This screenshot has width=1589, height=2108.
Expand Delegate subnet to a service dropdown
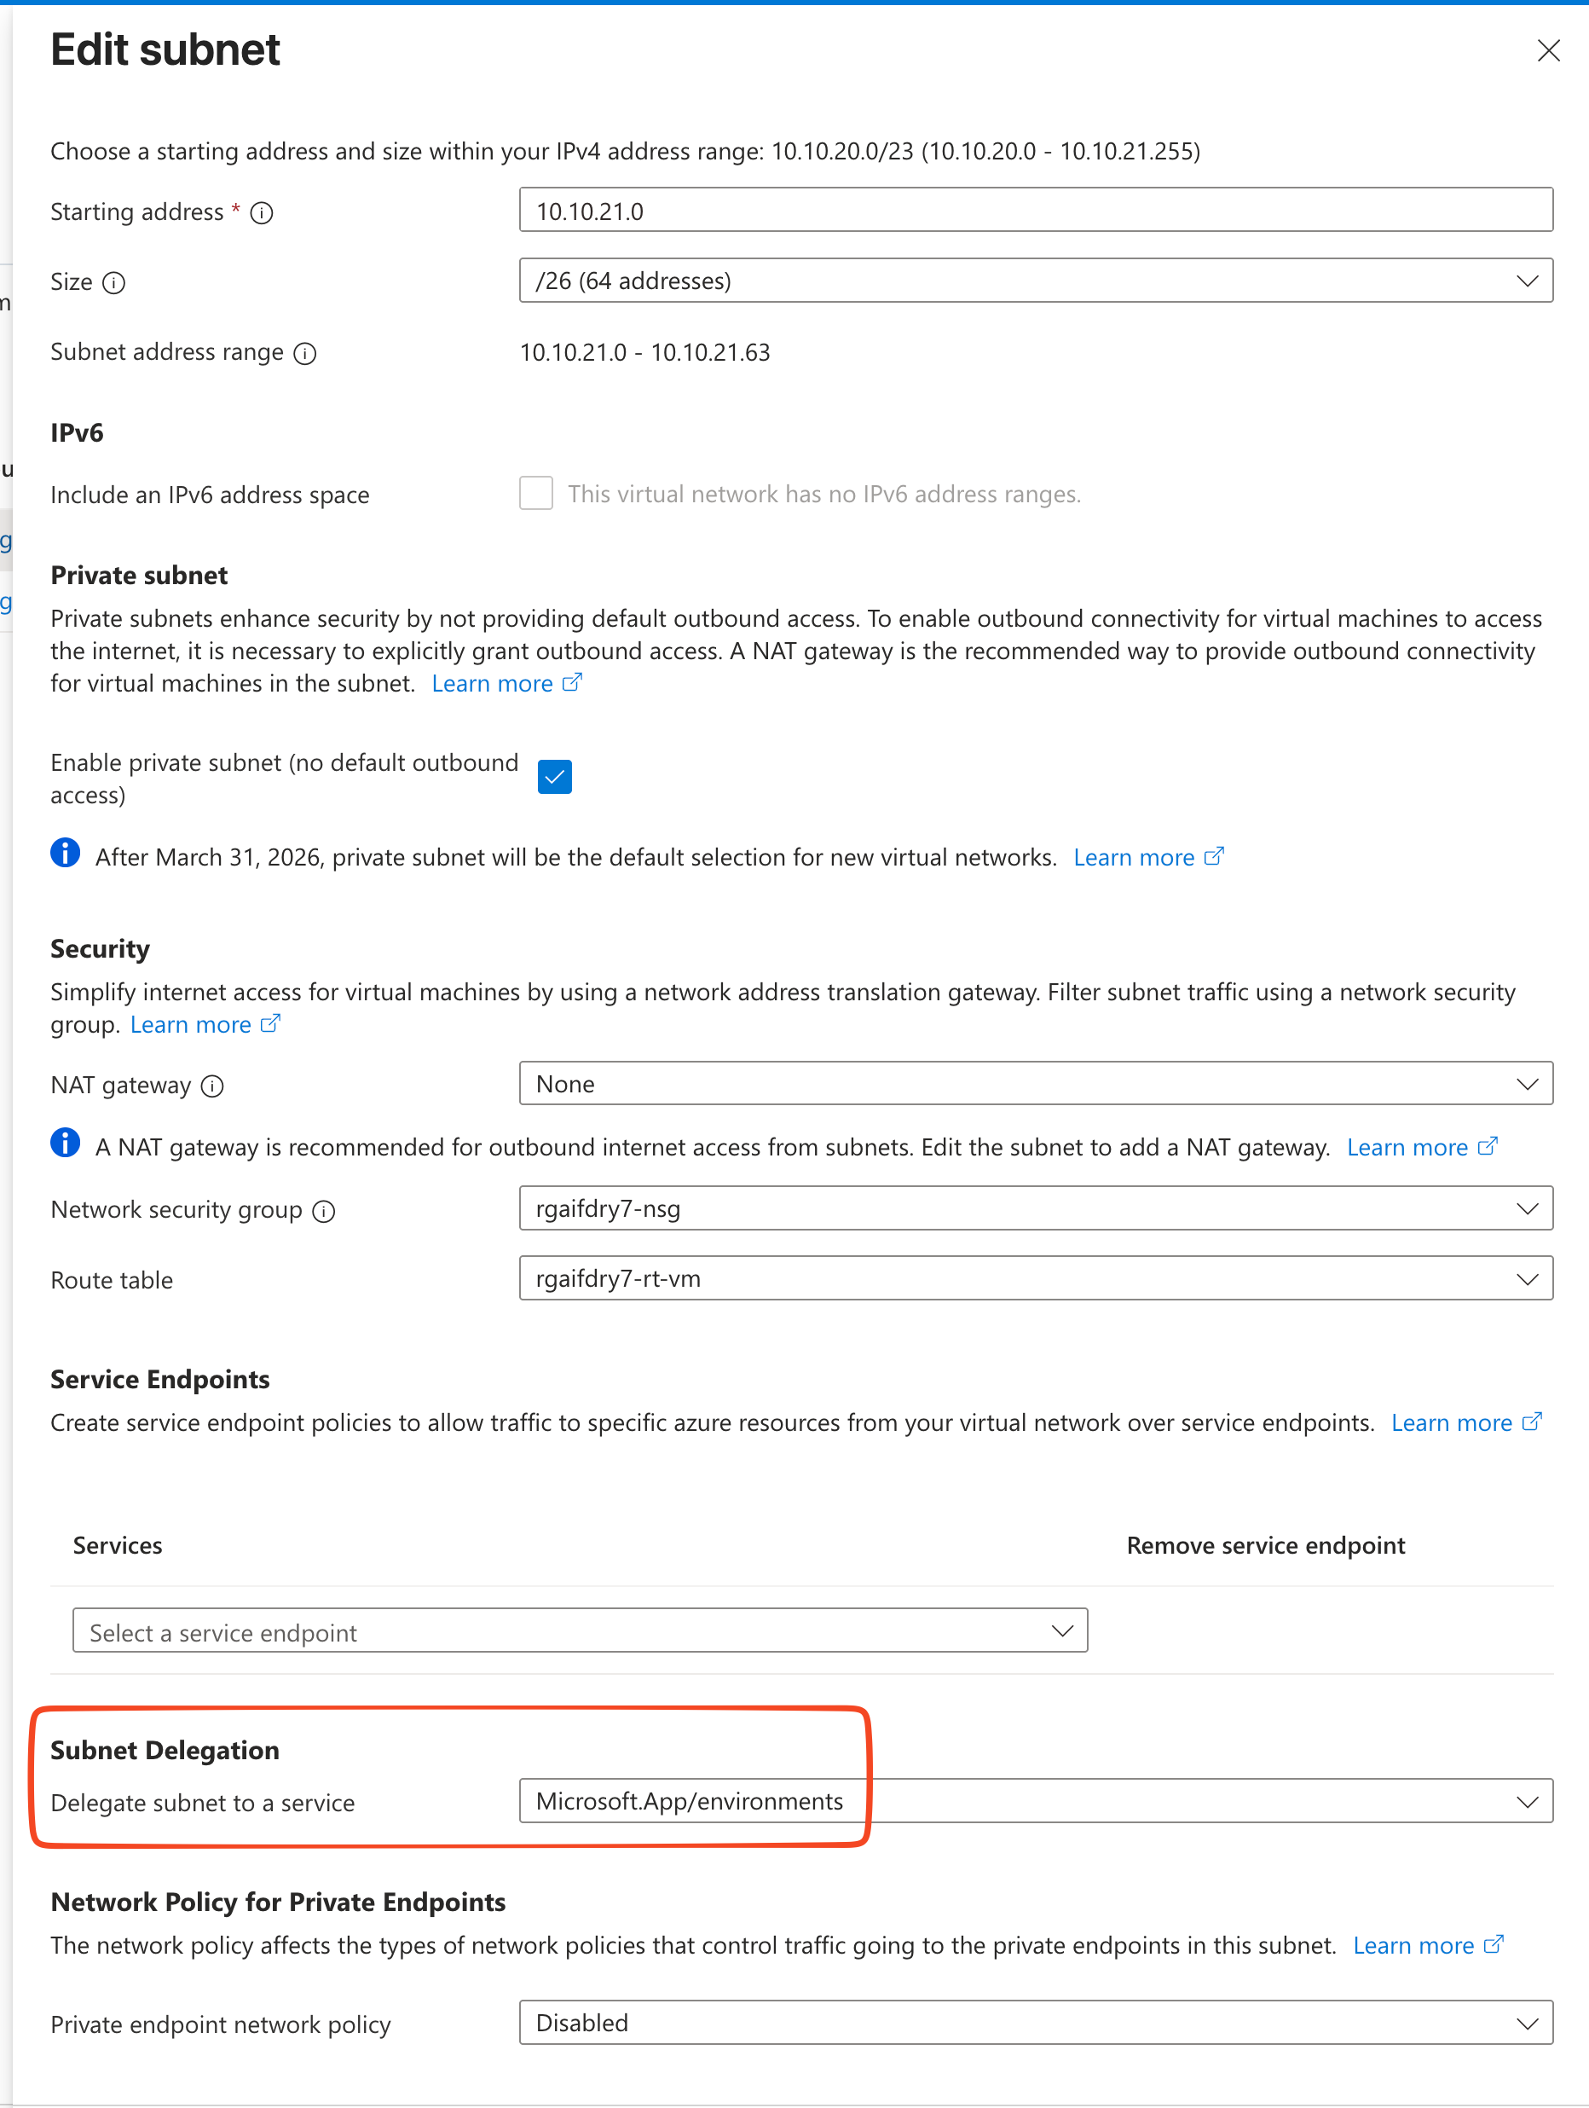tap(1036, 1801)
